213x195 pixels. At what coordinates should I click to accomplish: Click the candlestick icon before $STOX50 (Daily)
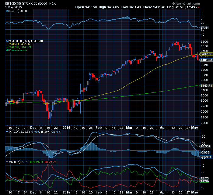tap(7, 41)
